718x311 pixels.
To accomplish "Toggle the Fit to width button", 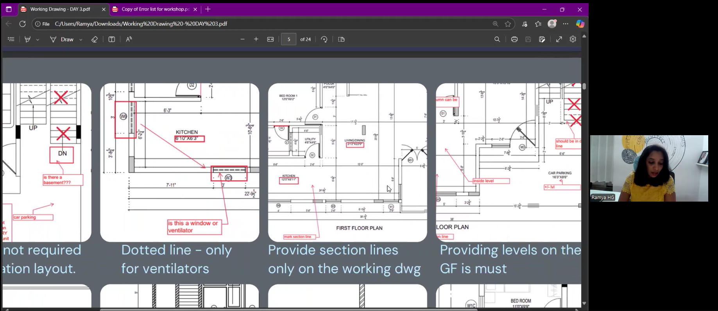I will (270, 39).
